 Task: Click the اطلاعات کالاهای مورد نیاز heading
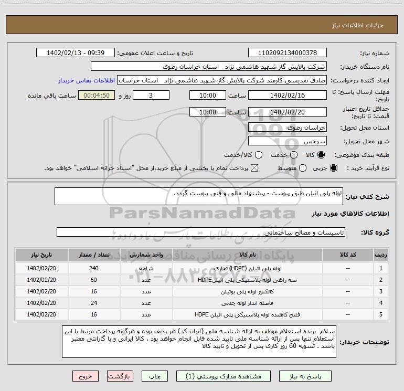tap(350, 214)
